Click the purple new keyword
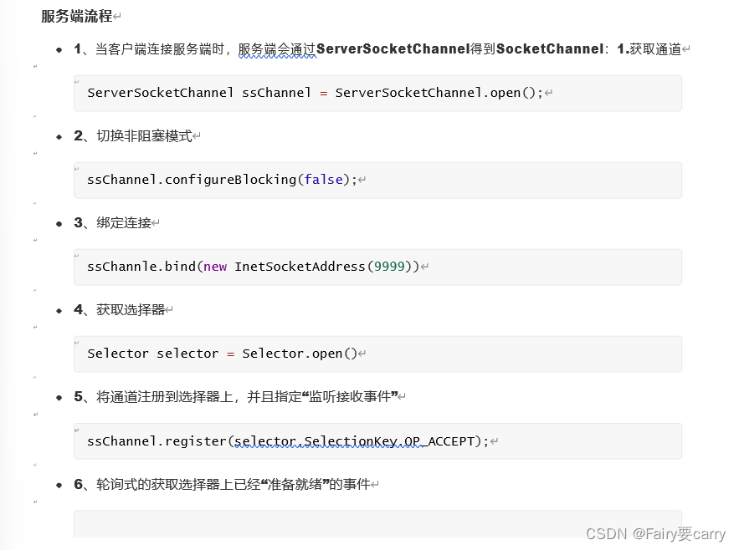Image resolution: width=739 pixels, height=550 pixels. point(215,267)
